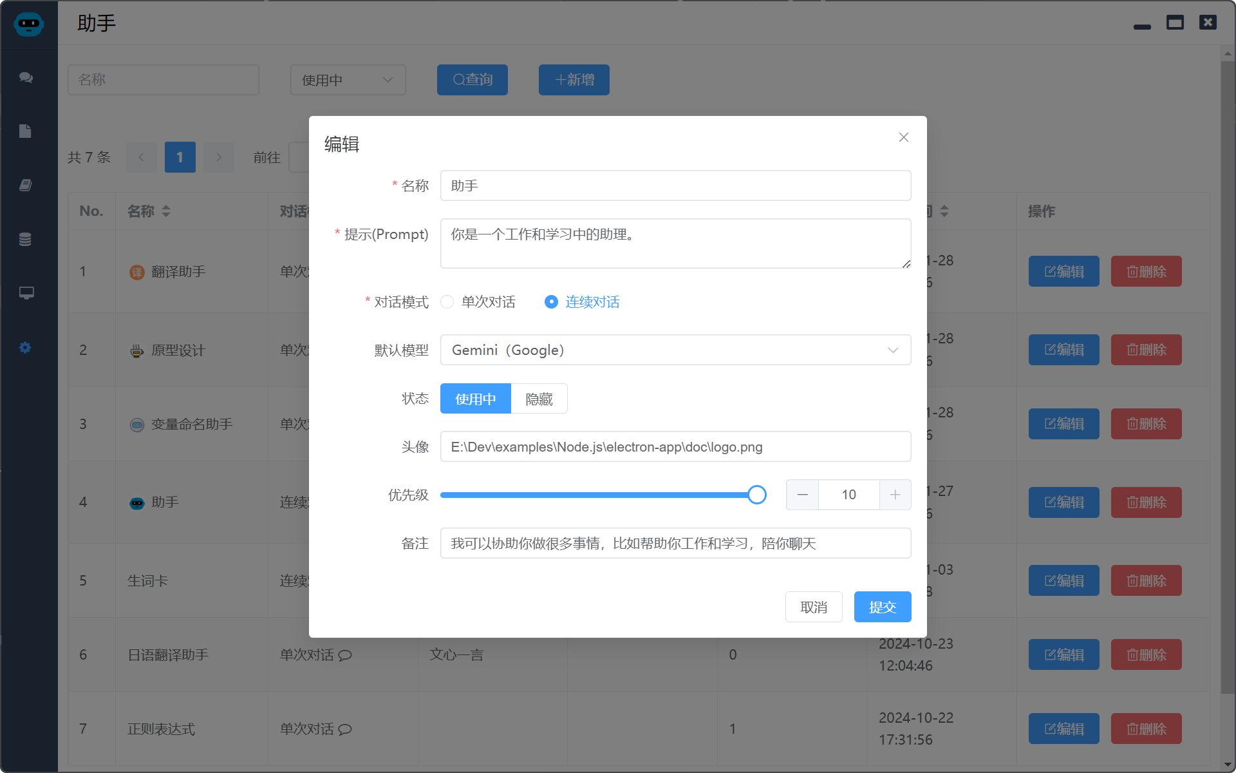1236x773 pixels.
Task: Click the 新增 add button
Action: coord(574,80)
